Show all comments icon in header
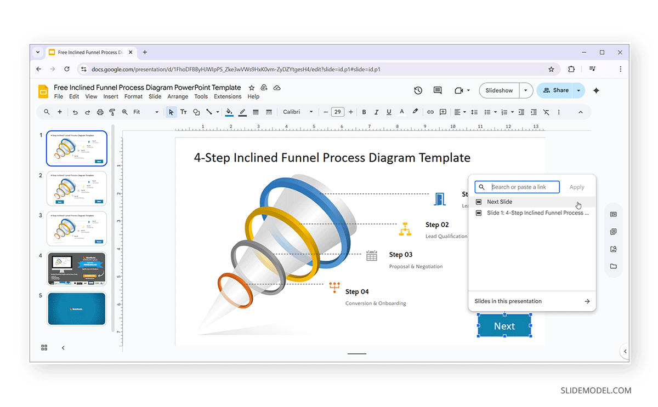The width and height of the screenshot is (658, 407). (438, 90)
